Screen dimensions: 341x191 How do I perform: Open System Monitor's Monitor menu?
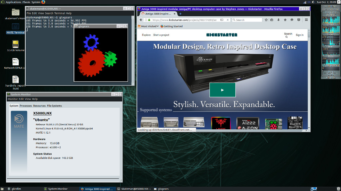(13, 99)
